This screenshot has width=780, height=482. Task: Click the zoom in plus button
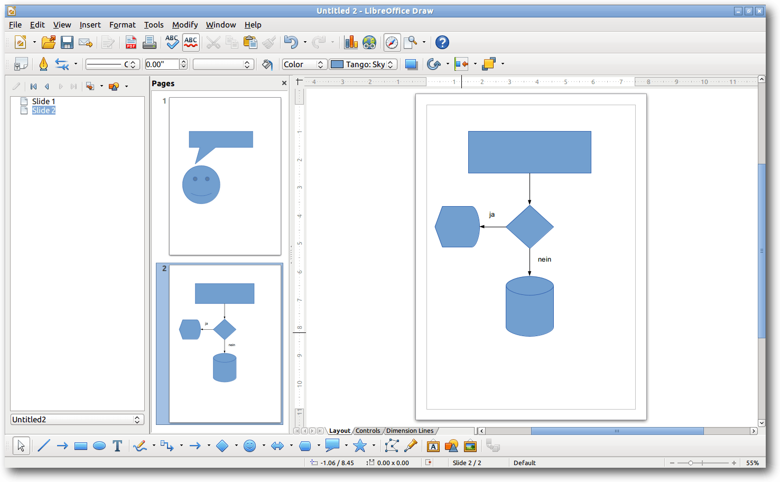click(734, 462)
